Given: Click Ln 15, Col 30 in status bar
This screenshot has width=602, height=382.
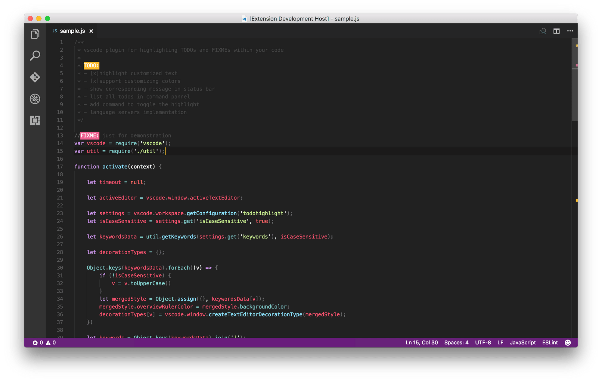Looking at the screenshot, I should (421, 343).
